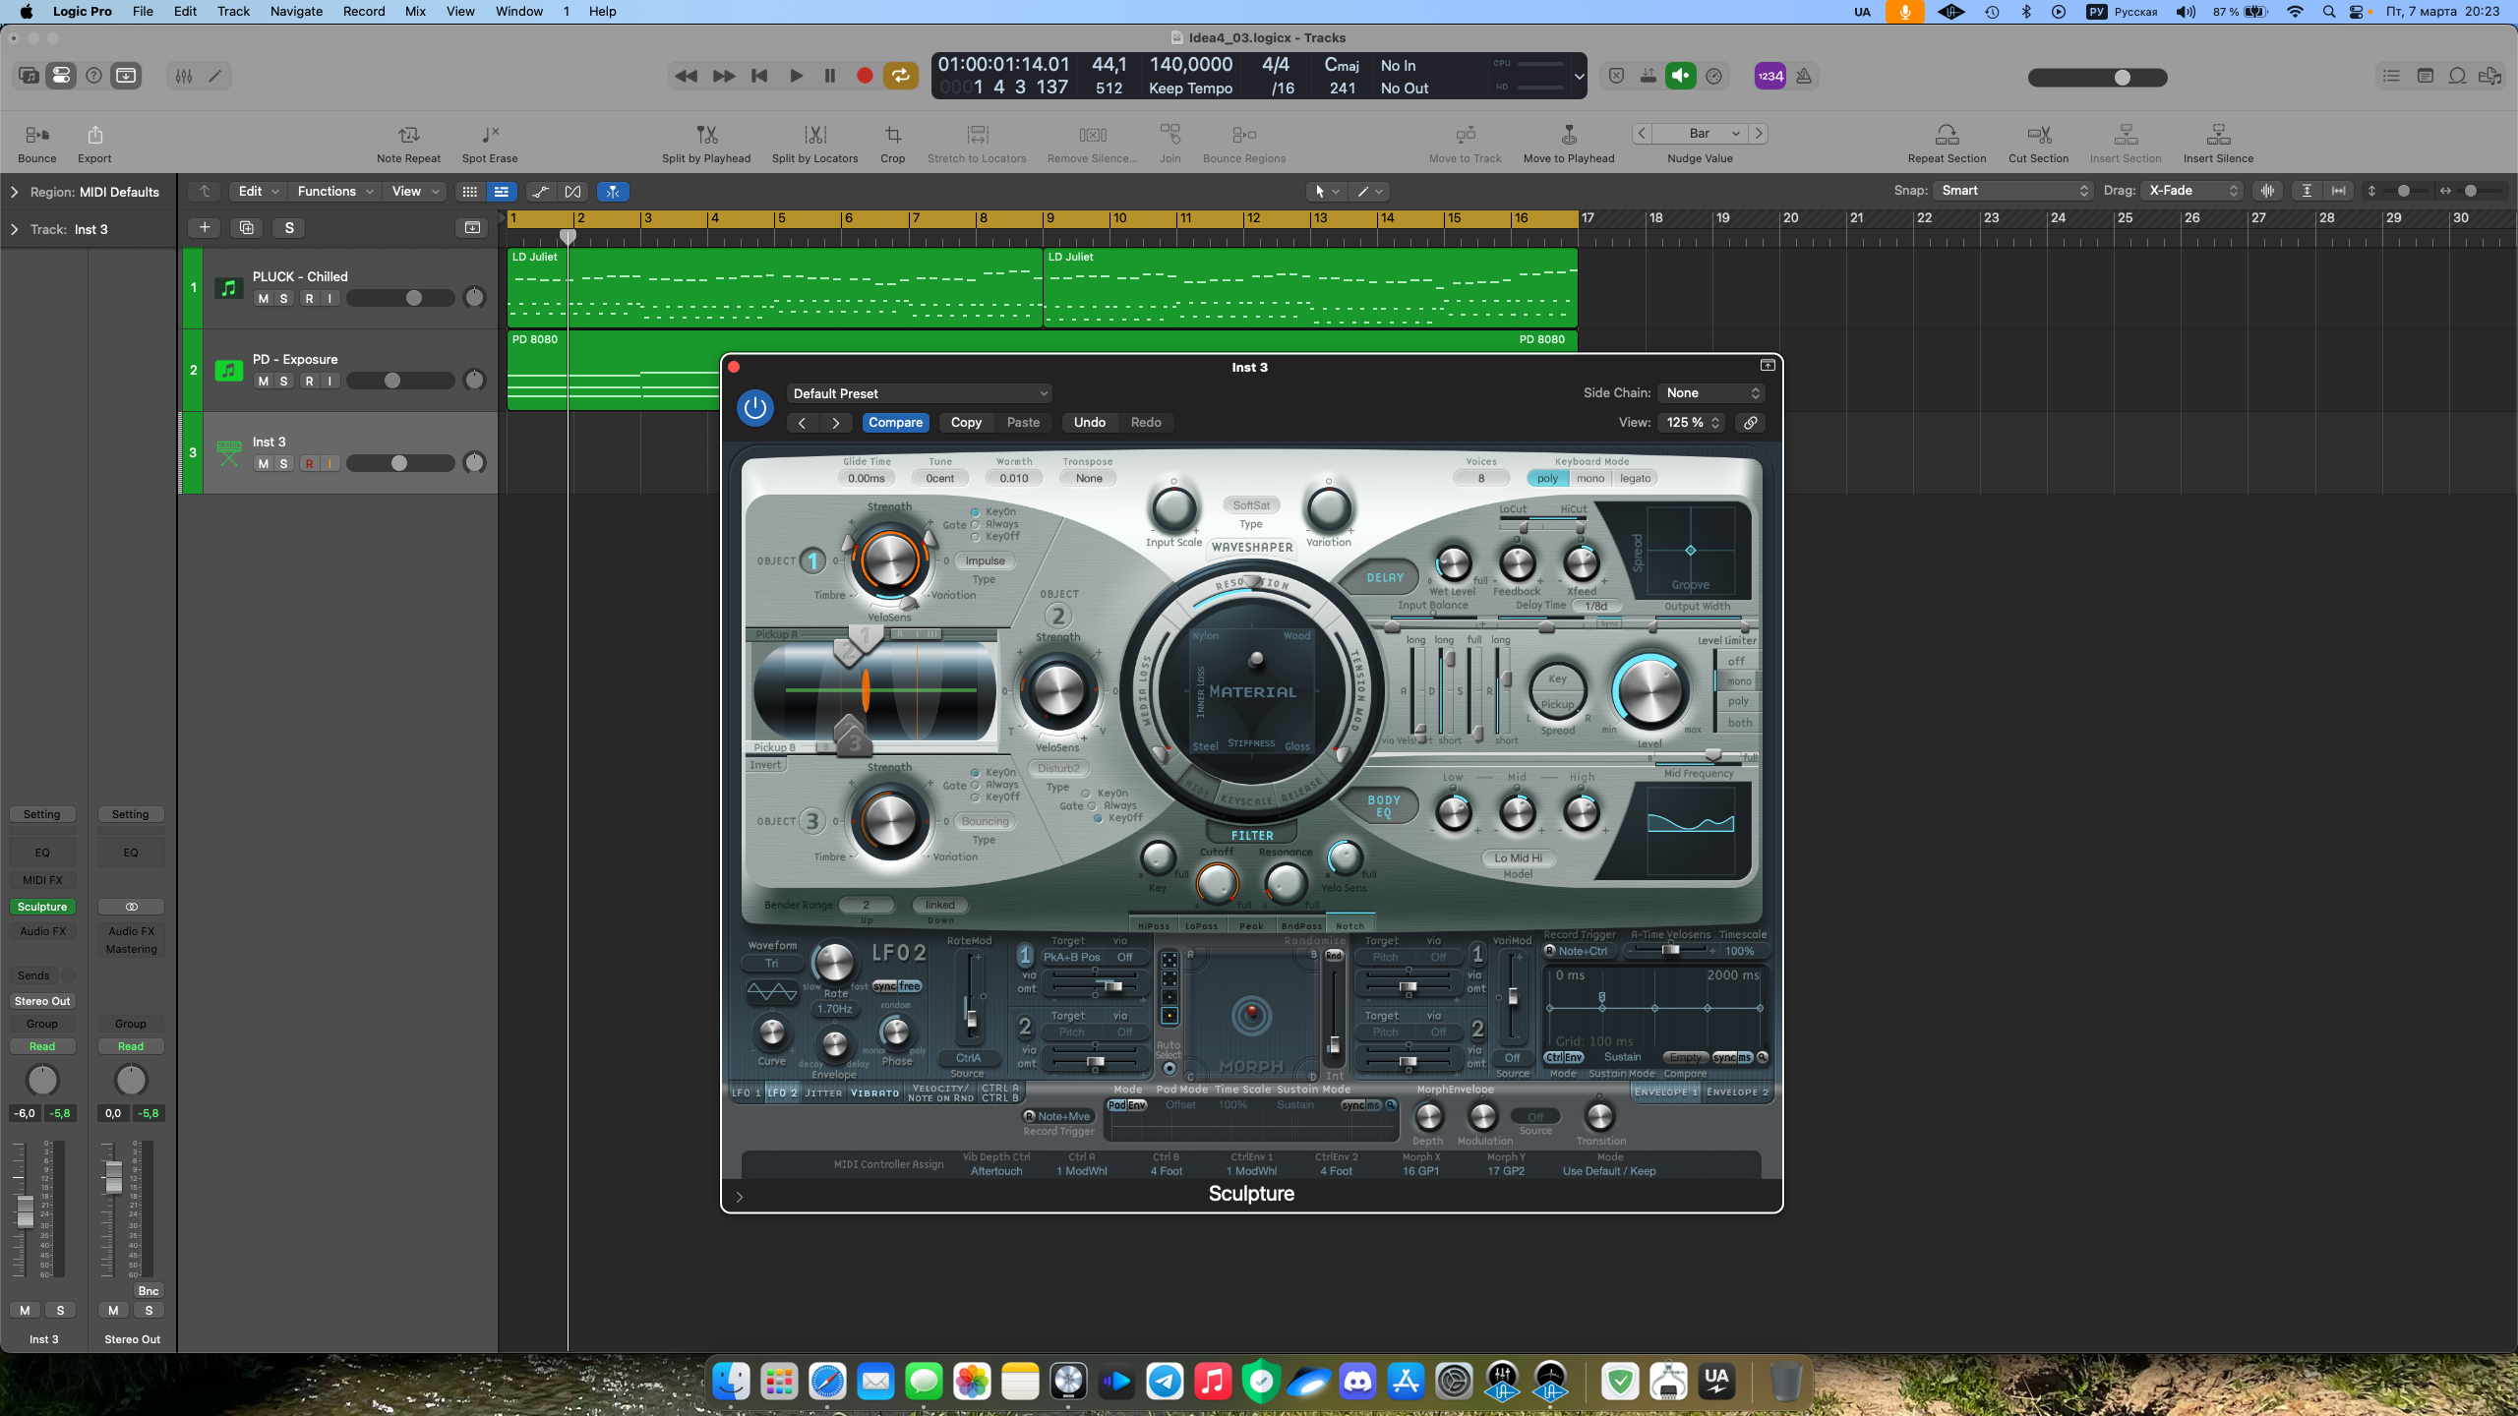Open Quick Help
This screenshot has width=2518, height=1416.
pyautogui.click(x=93, y=76)
